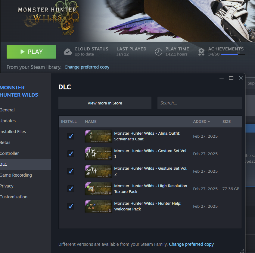Open the Game Recording tab
The height and width of the screenshot is (253, 255).
coord(26,175)
